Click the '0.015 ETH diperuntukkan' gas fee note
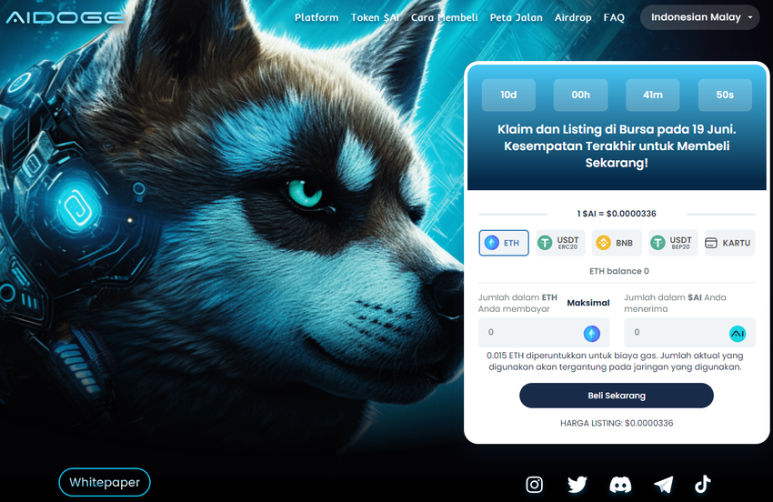This screenshot has height=502, width=773. click(615, 361)
